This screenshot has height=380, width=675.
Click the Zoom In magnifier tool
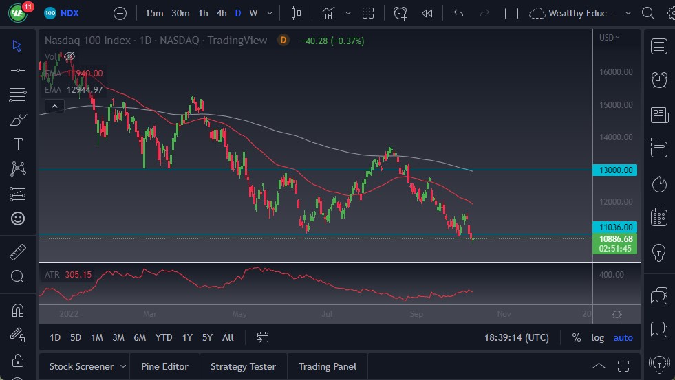click(x=18, y=276)
